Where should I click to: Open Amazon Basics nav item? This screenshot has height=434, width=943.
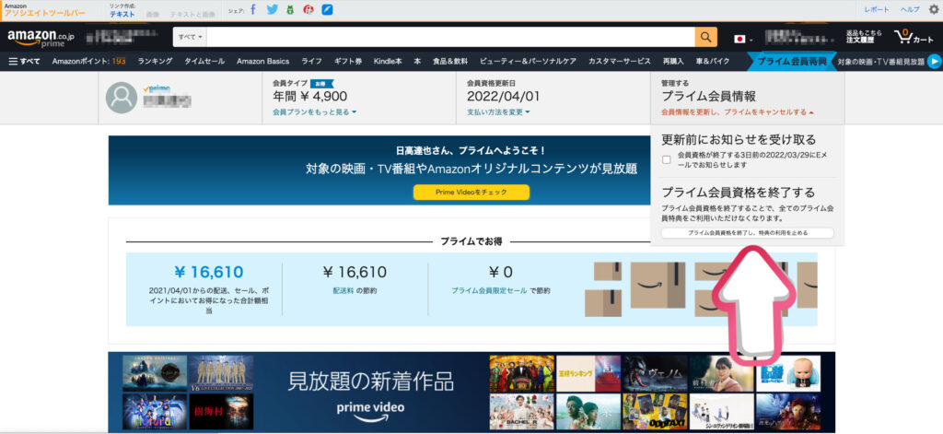click(x=262, y=61)
